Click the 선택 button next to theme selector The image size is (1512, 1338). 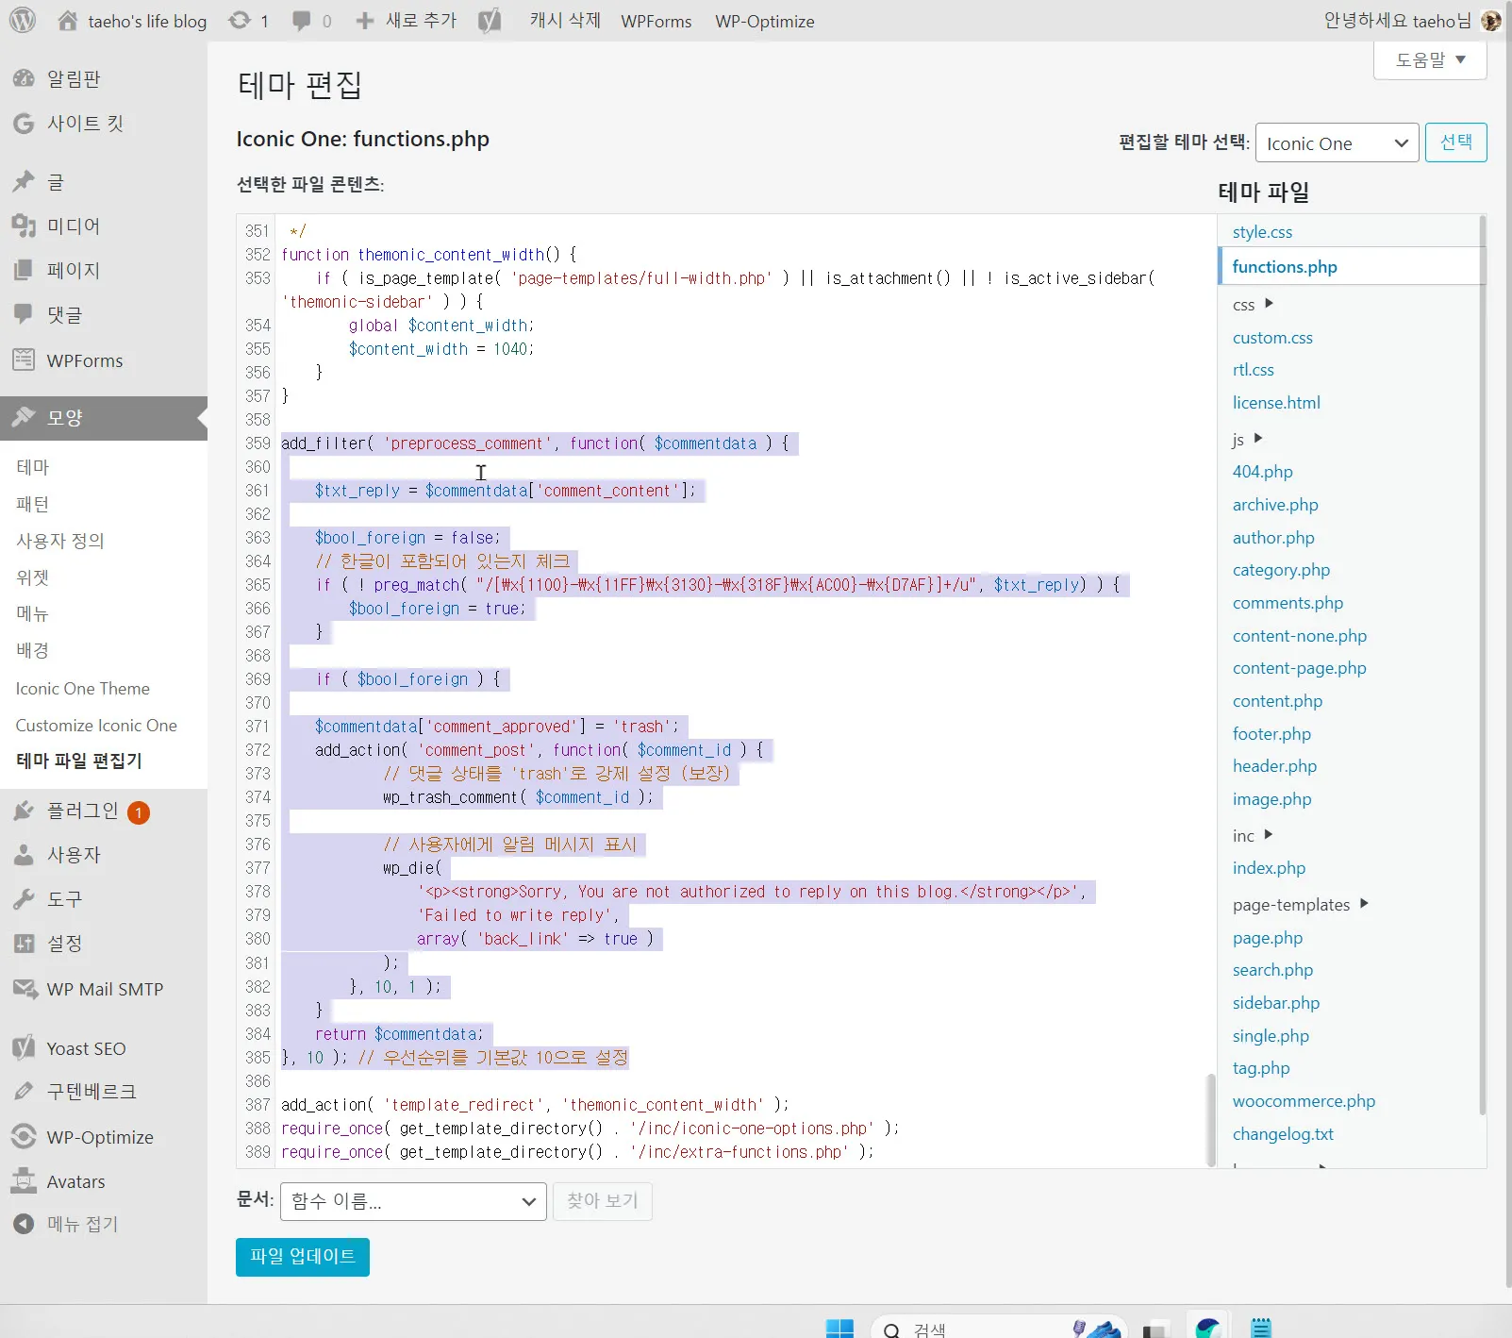1455,142
